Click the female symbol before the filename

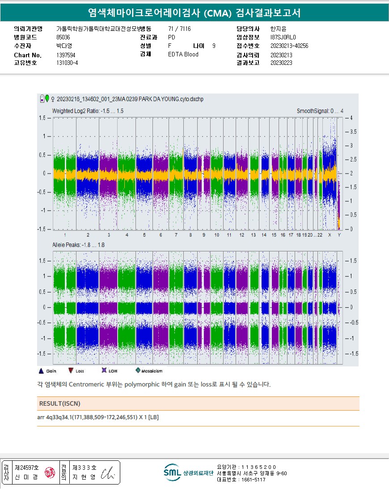[x=53, y=98]
